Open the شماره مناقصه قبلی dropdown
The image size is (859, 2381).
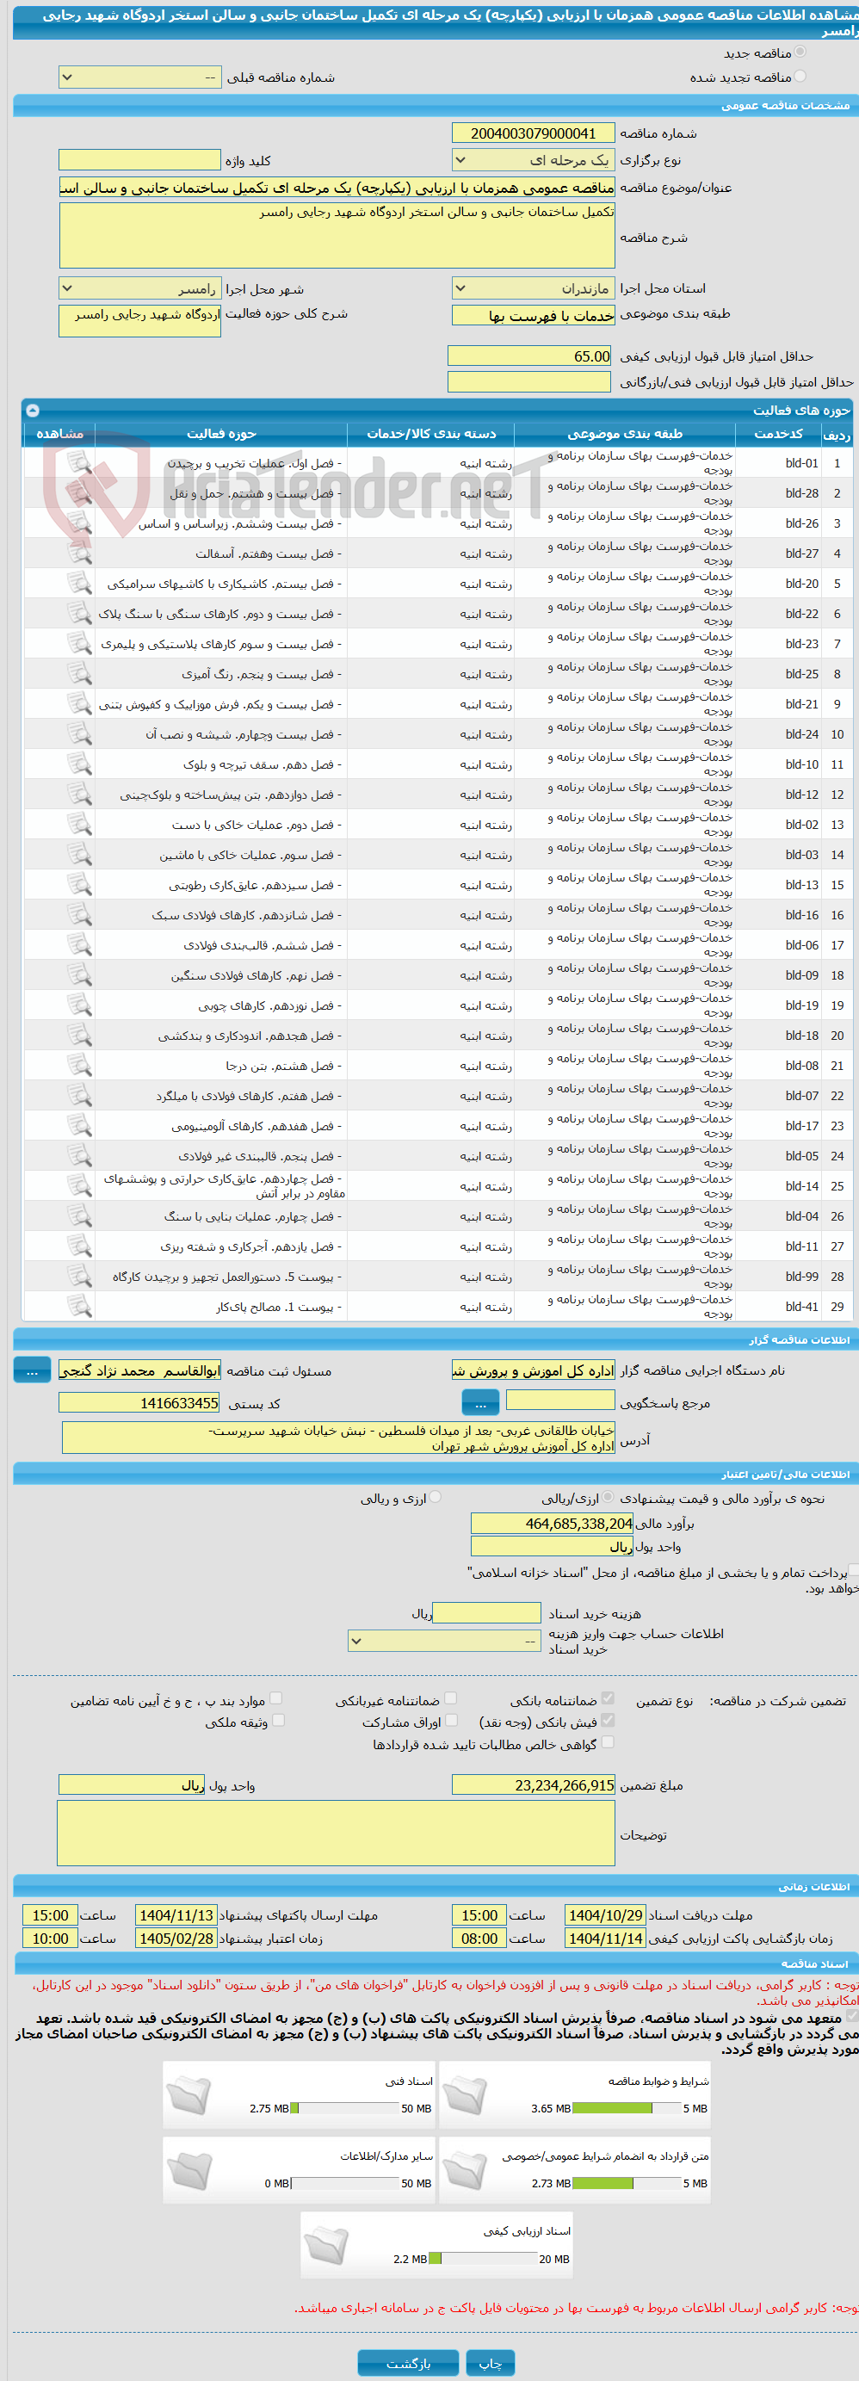(x=139, y=77)
